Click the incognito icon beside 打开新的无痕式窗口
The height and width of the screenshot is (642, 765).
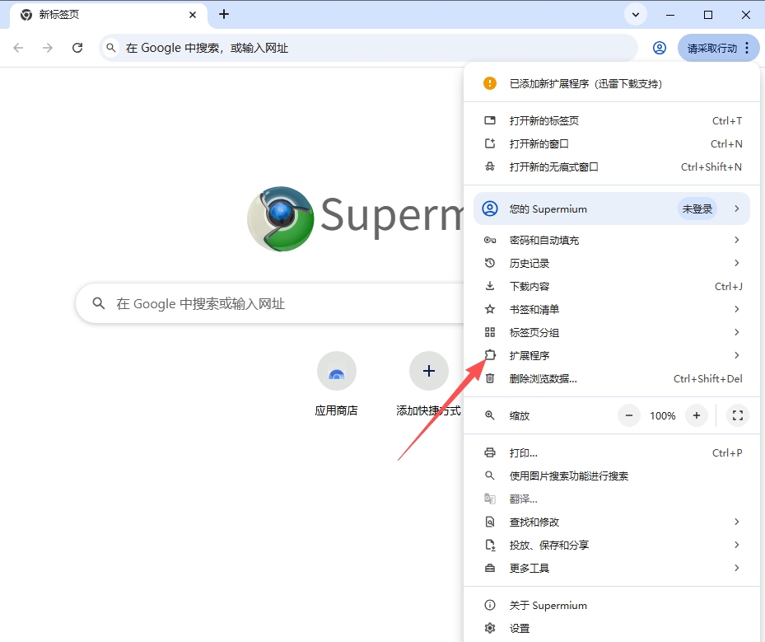490,167
